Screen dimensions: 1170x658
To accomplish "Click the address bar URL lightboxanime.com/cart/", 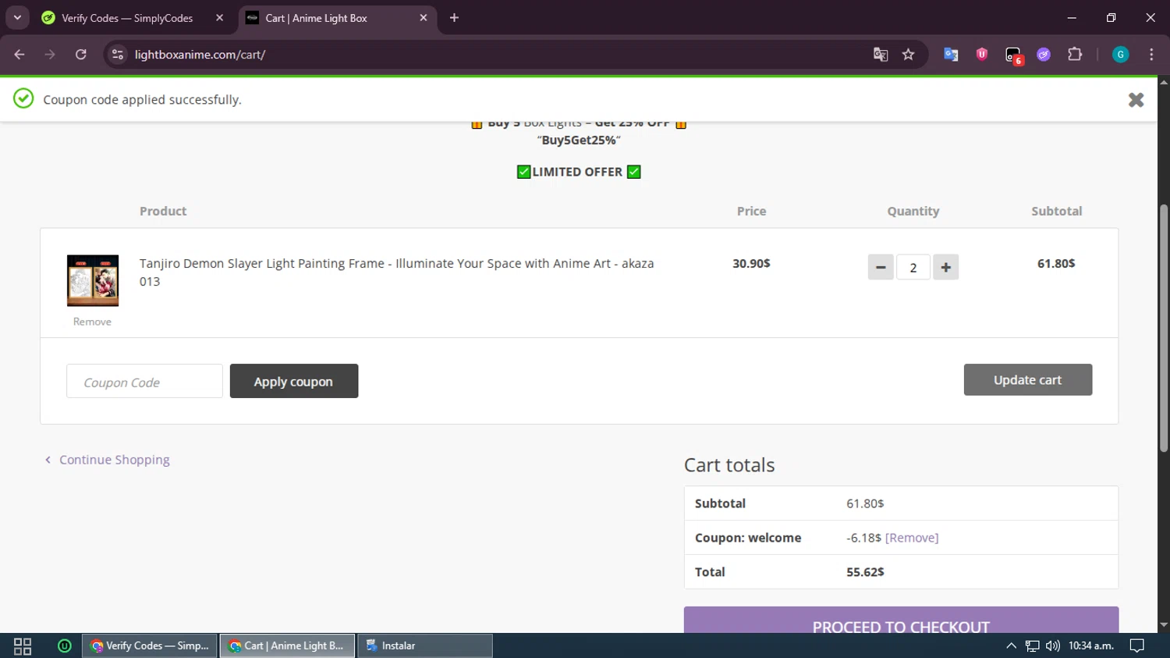I will click(200, 55).
